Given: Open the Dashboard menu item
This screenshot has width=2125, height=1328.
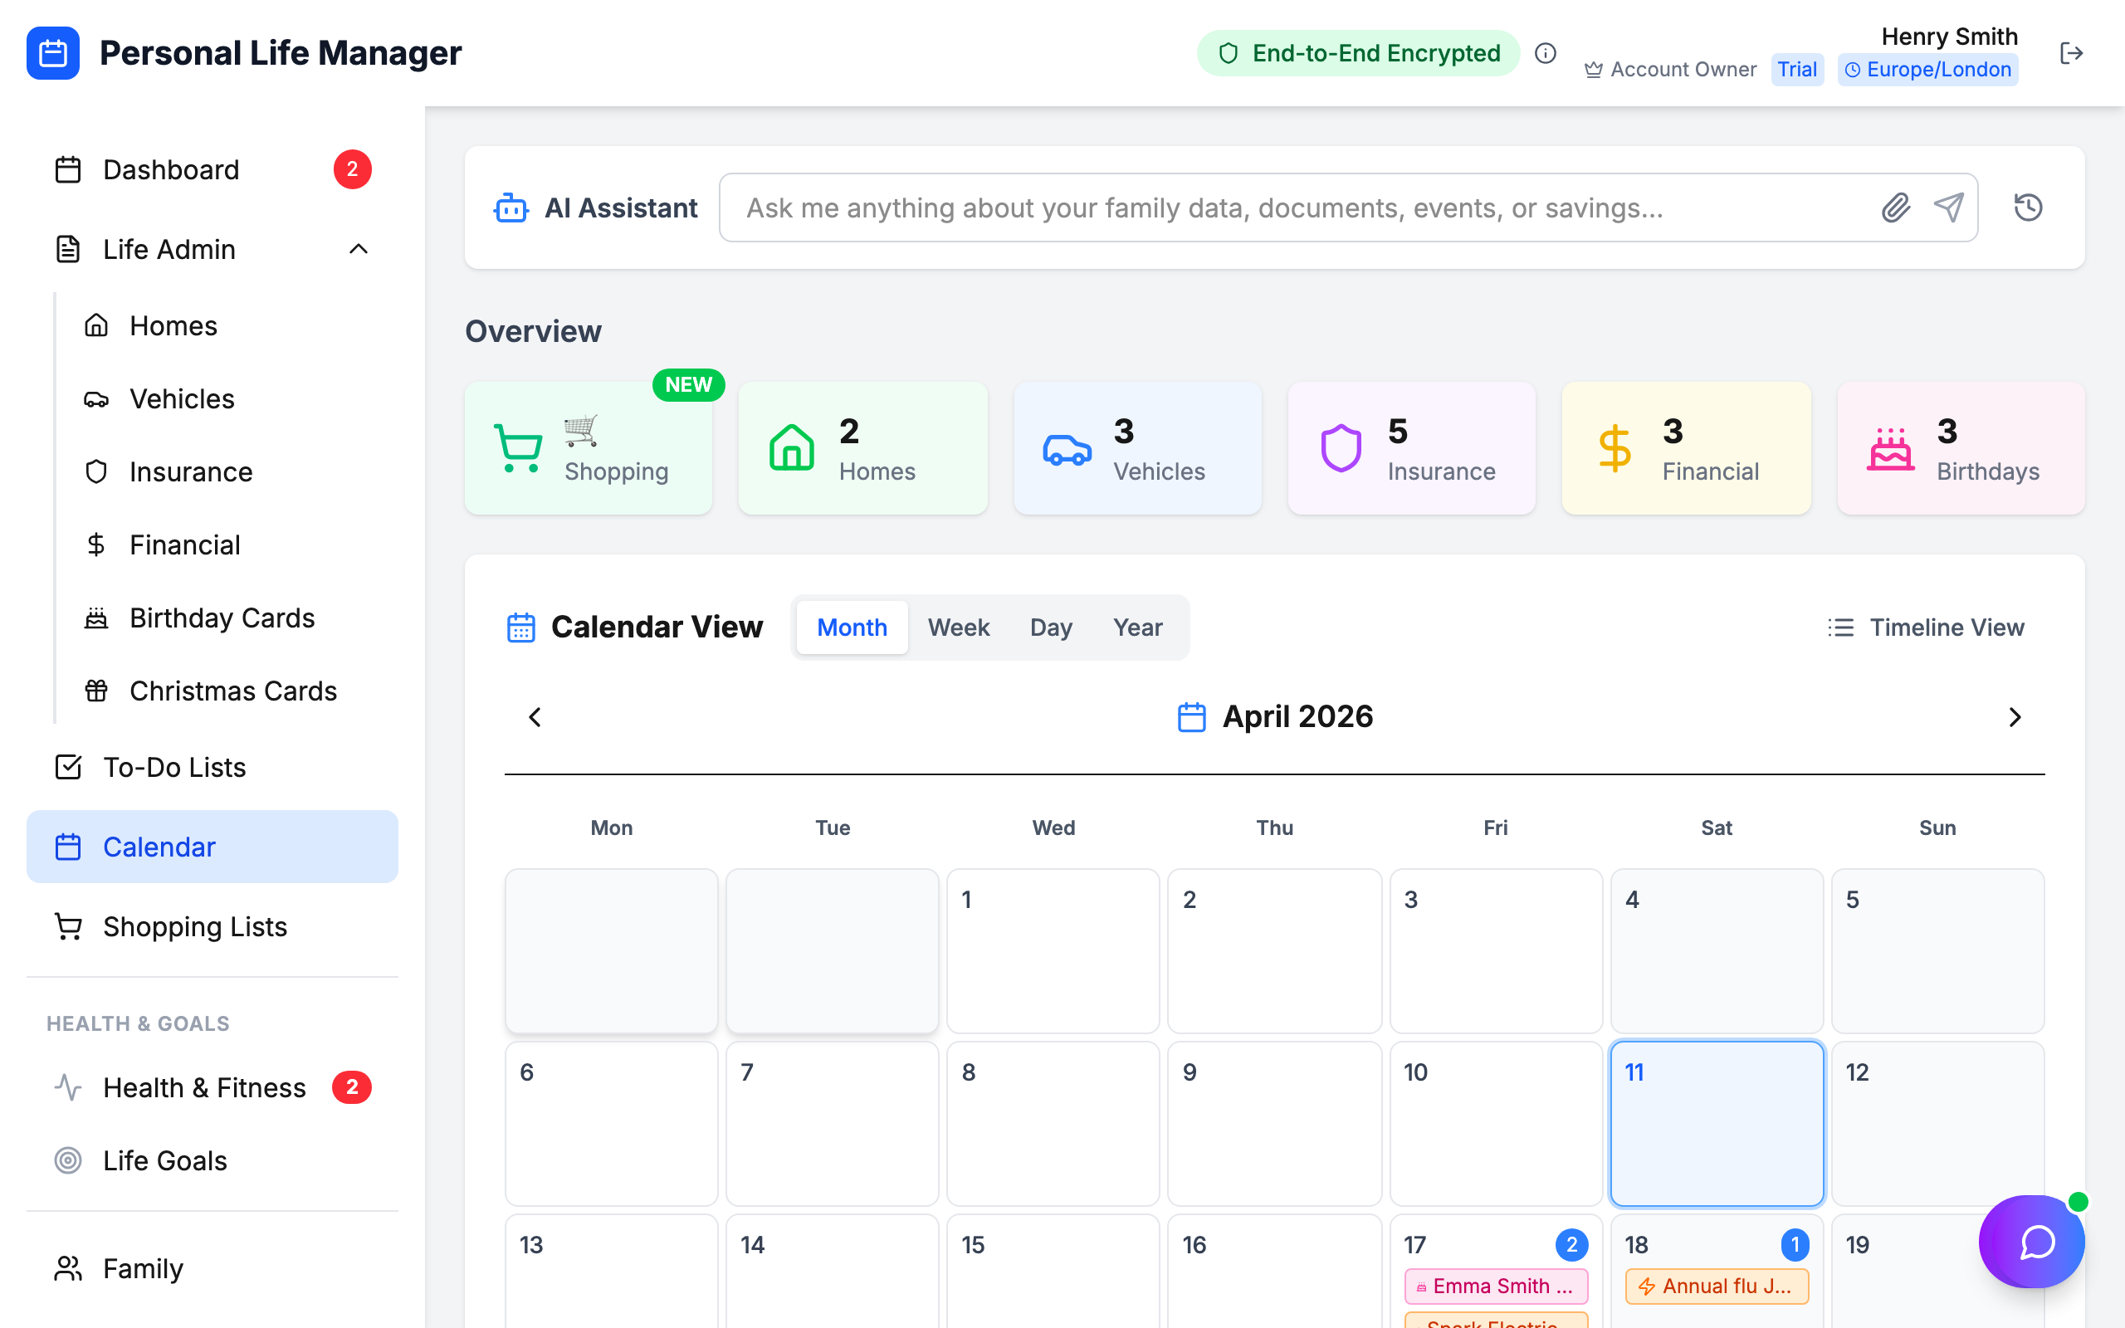Looking at the screenshot, I should 171,169.
